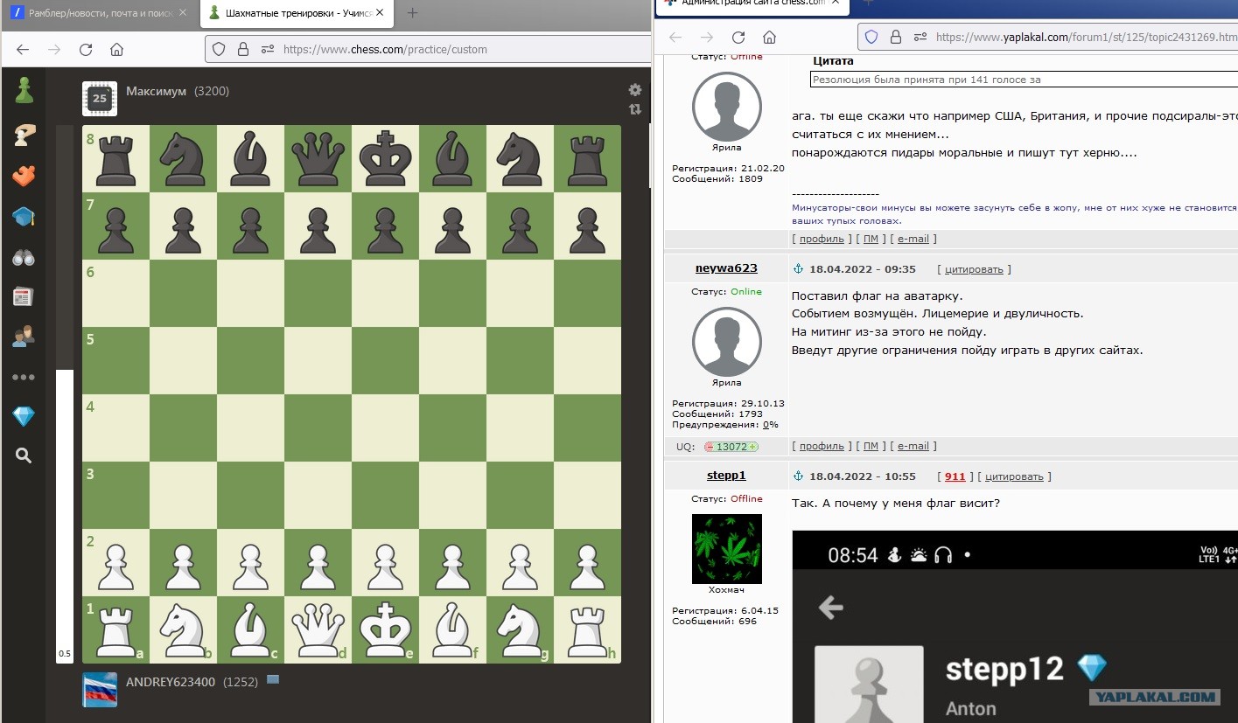Select the white knight on b1
The width and height of the screenshot is (1238, 723).
tap(183, 629)
